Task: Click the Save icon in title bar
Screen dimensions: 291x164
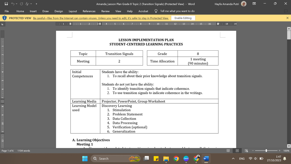Action: click(x=6, y=4)
